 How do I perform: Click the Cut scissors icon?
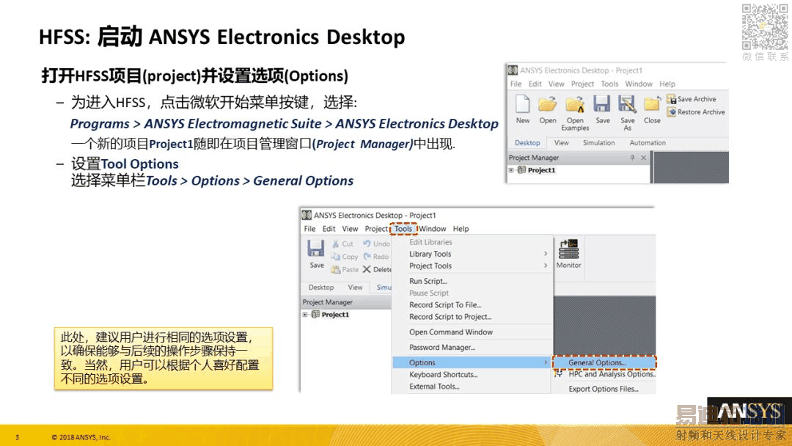click(335, 244)
